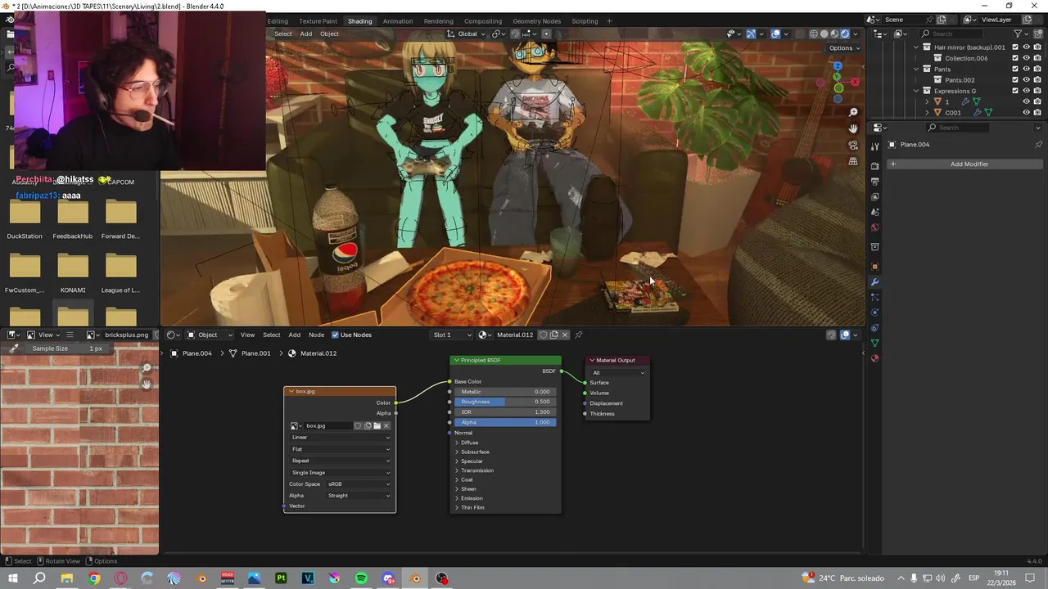The image size is (1048, 589).
Task: Hide C001 object in viewport
Action: [1026, 112]
